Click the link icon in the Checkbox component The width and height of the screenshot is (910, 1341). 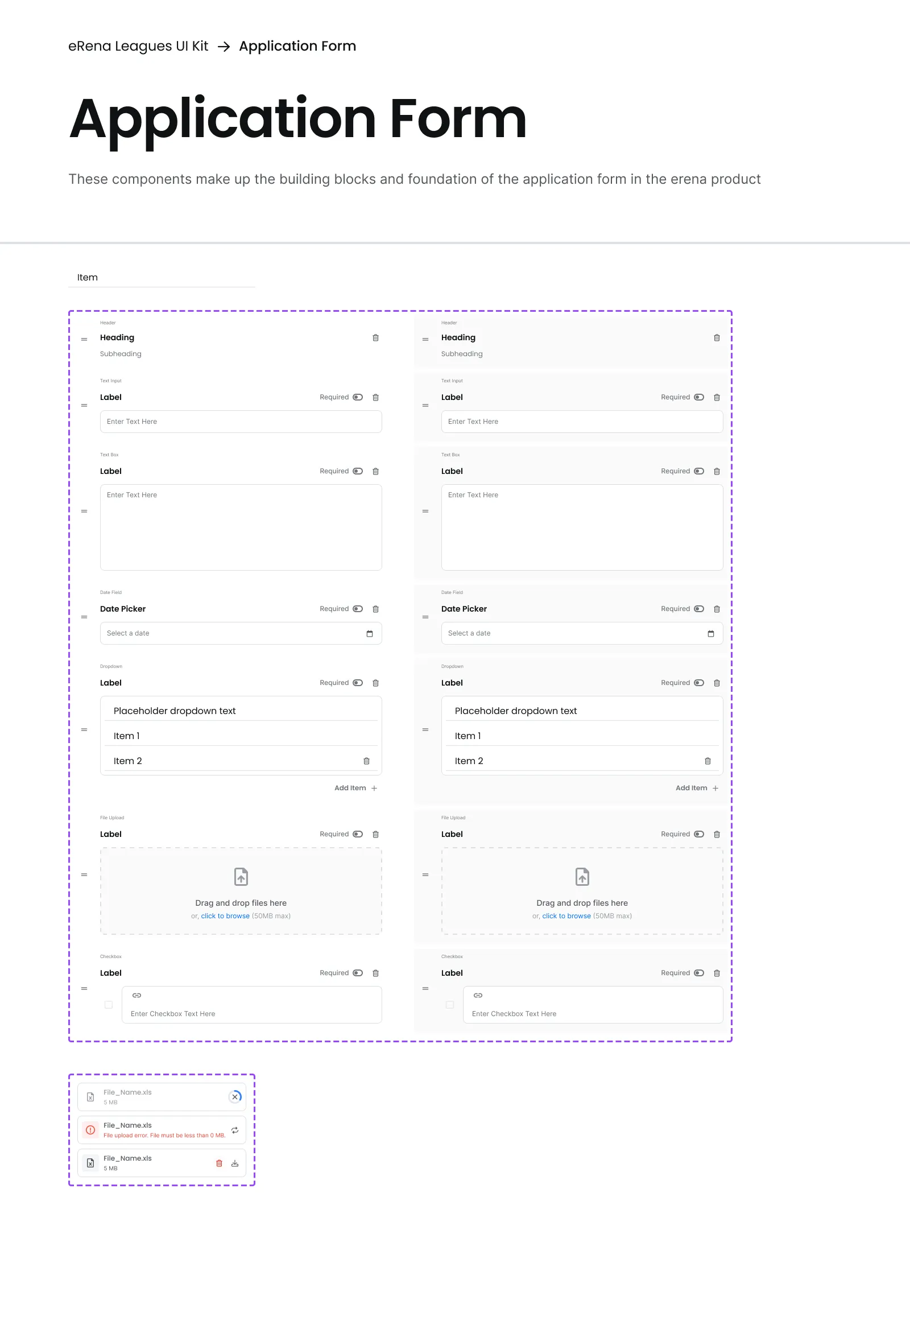(x=137, y=995)
